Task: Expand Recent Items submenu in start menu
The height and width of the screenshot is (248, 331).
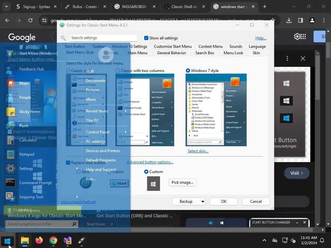Action: [x=126, y=111]
